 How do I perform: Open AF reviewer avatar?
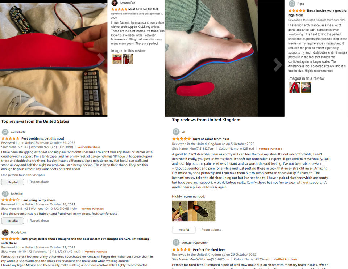[x=176, y=132]
